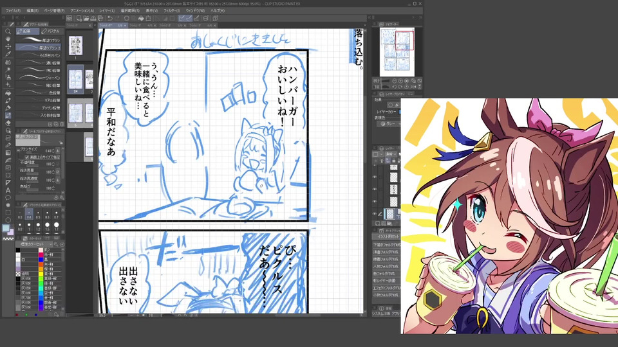The width and height of the screenshot is (618, 347).
Task: Click main drawing color swatch in toolbar
Action: [6, 229]
